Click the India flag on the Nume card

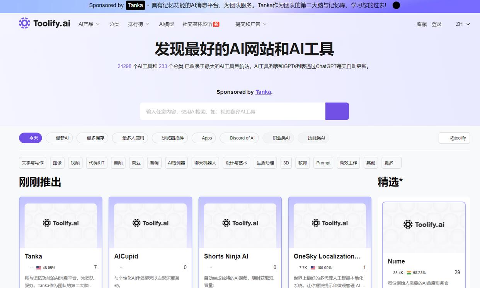tap(409, 273)
